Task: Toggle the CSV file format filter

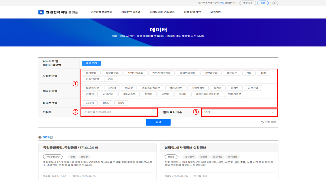Action: [x=121, y=103]
